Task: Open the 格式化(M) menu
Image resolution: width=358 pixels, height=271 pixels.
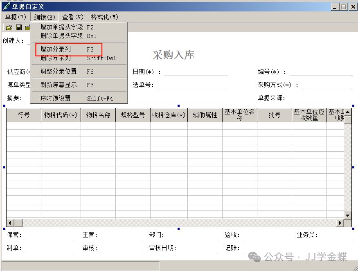Action: tap(104, 17)
